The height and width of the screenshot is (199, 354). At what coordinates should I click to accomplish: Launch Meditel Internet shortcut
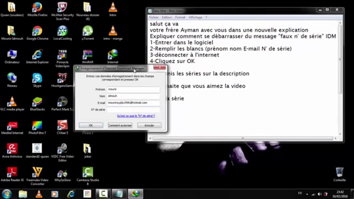[x=12, y=127]
